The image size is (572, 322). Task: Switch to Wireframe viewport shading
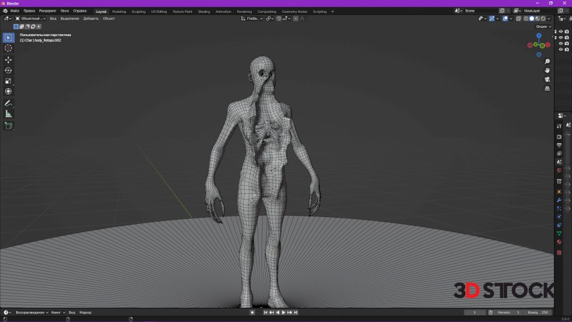[526, 19]
